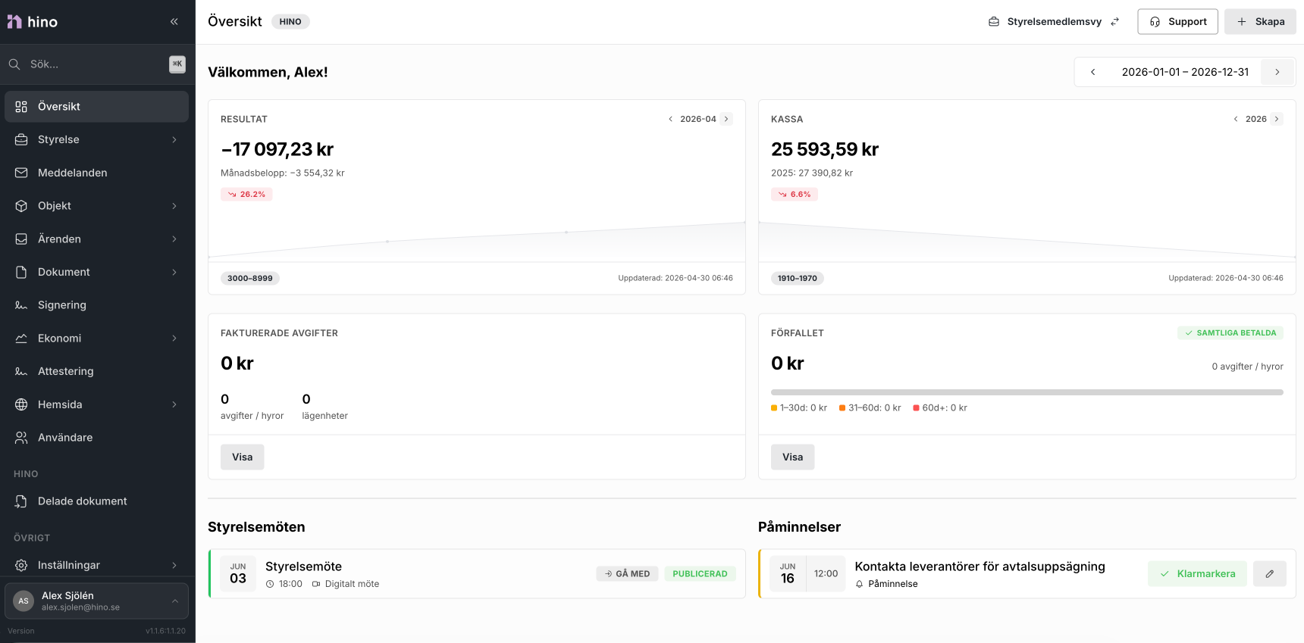
Task: Click the swap arrows icon beside Styrelsemedlemsvy
Action: tap(1114, 22)
